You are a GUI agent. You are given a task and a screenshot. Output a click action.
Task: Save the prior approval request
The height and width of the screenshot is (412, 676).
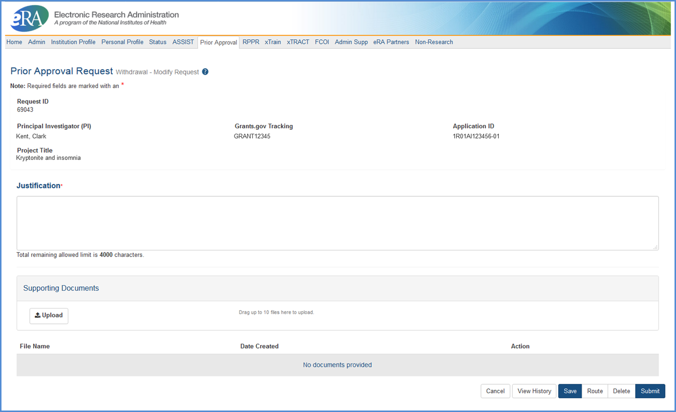570,391
